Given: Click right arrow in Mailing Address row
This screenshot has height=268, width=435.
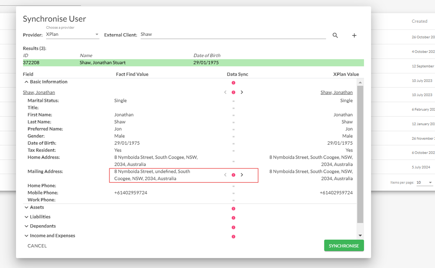Looking at the screenshot, I should pos(242,175).
